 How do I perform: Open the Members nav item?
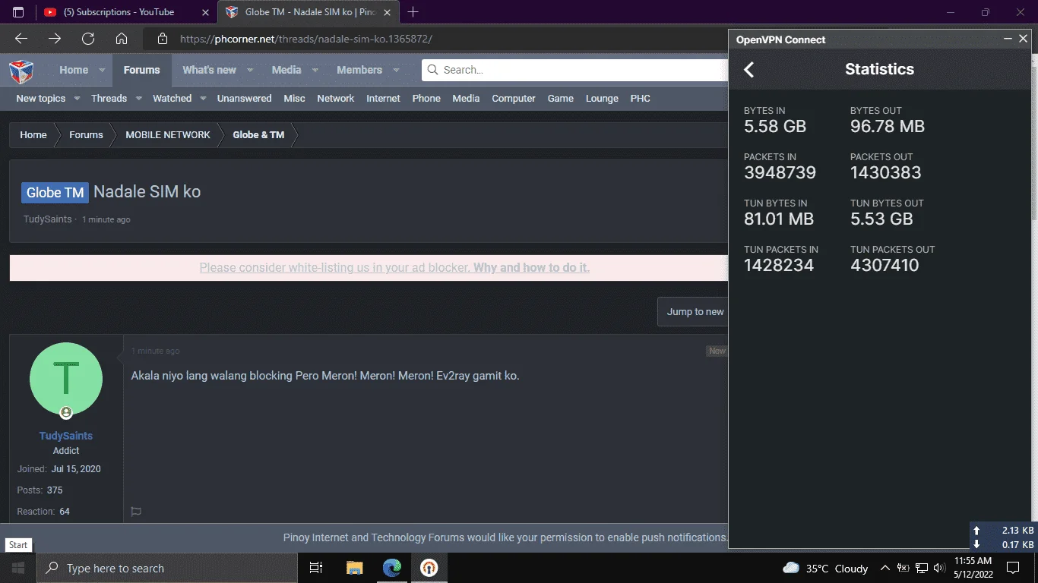click(x=359, y=70)
